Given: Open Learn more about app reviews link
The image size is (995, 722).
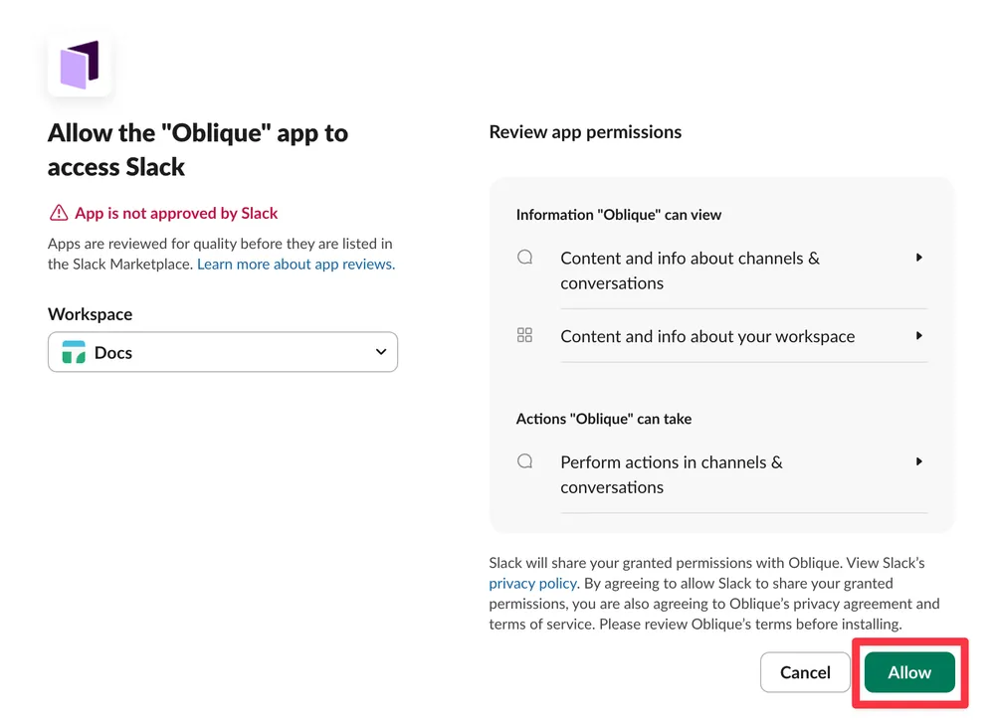Looking at the screenshot, I should [295, 264].
